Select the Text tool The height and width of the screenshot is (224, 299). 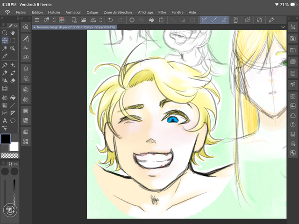(5, 120)
